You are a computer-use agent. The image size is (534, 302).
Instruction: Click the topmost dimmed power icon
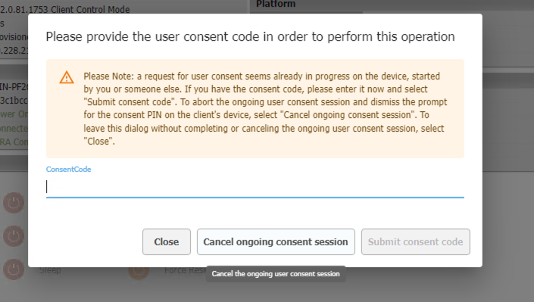coord(14,203)
